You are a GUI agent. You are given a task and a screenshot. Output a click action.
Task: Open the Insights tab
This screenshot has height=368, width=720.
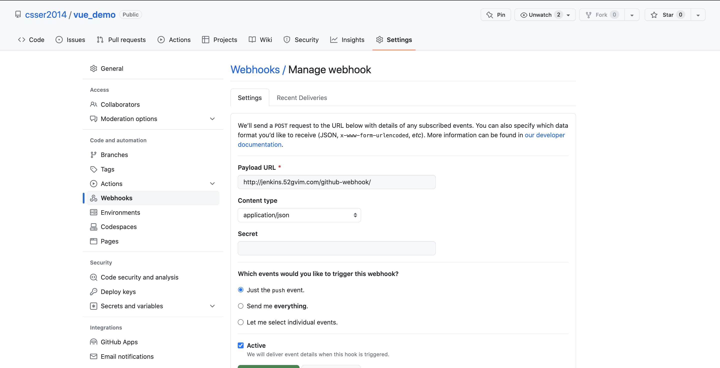point(347,40)
